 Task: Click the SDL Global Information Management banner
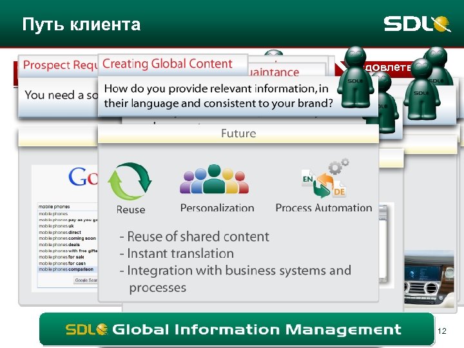coord(237,329)
